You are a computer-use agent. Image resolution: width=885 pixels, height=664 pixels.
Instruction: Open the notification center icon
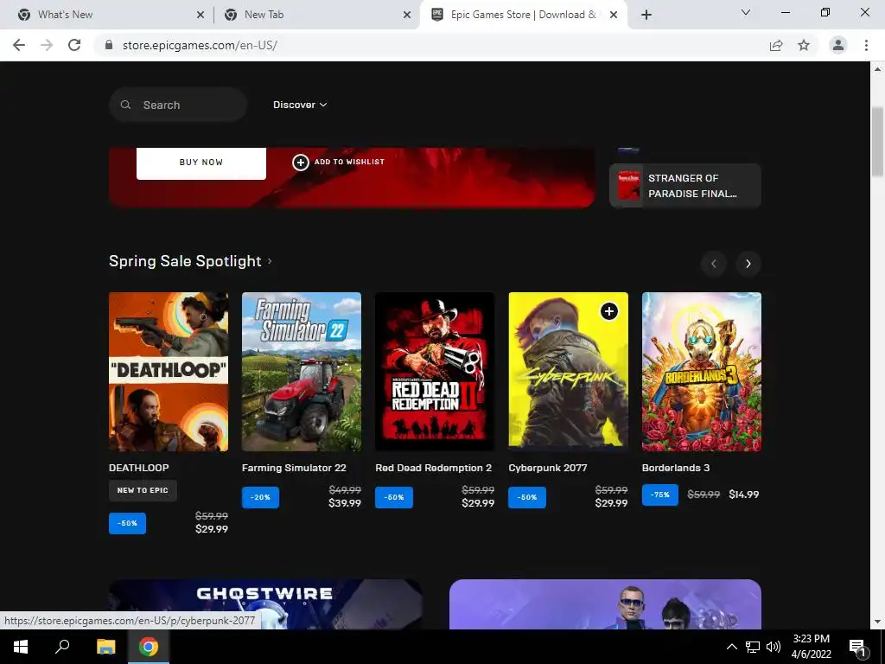coord(858,647)
